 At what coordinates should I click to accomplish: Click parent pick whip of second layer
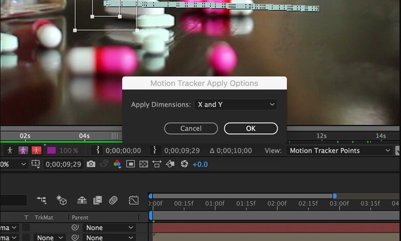coord(75,237)
